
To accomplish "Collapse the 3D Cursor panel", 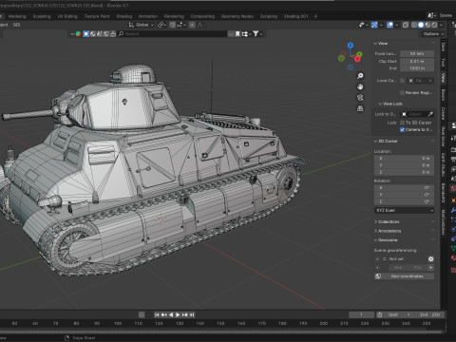I will click(x=386, y=141).
